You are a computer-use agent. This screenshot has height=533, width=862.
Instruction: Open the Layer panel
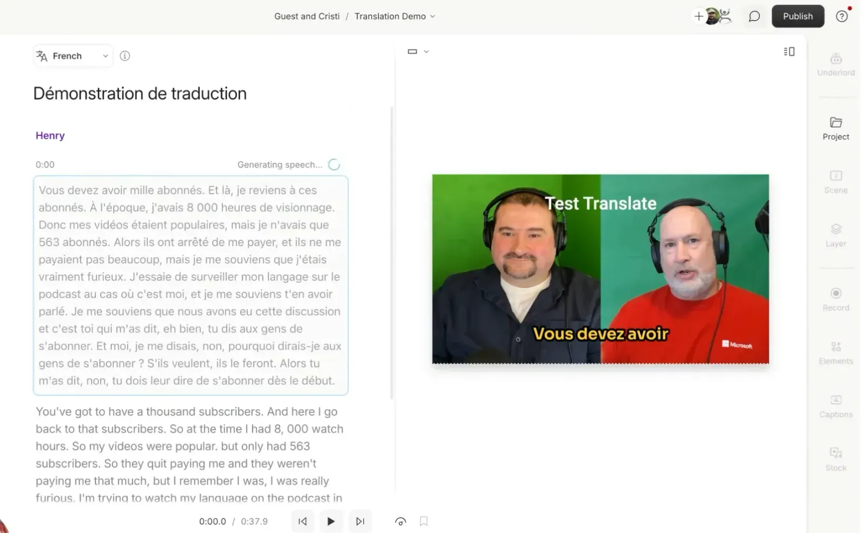point(836,236)
